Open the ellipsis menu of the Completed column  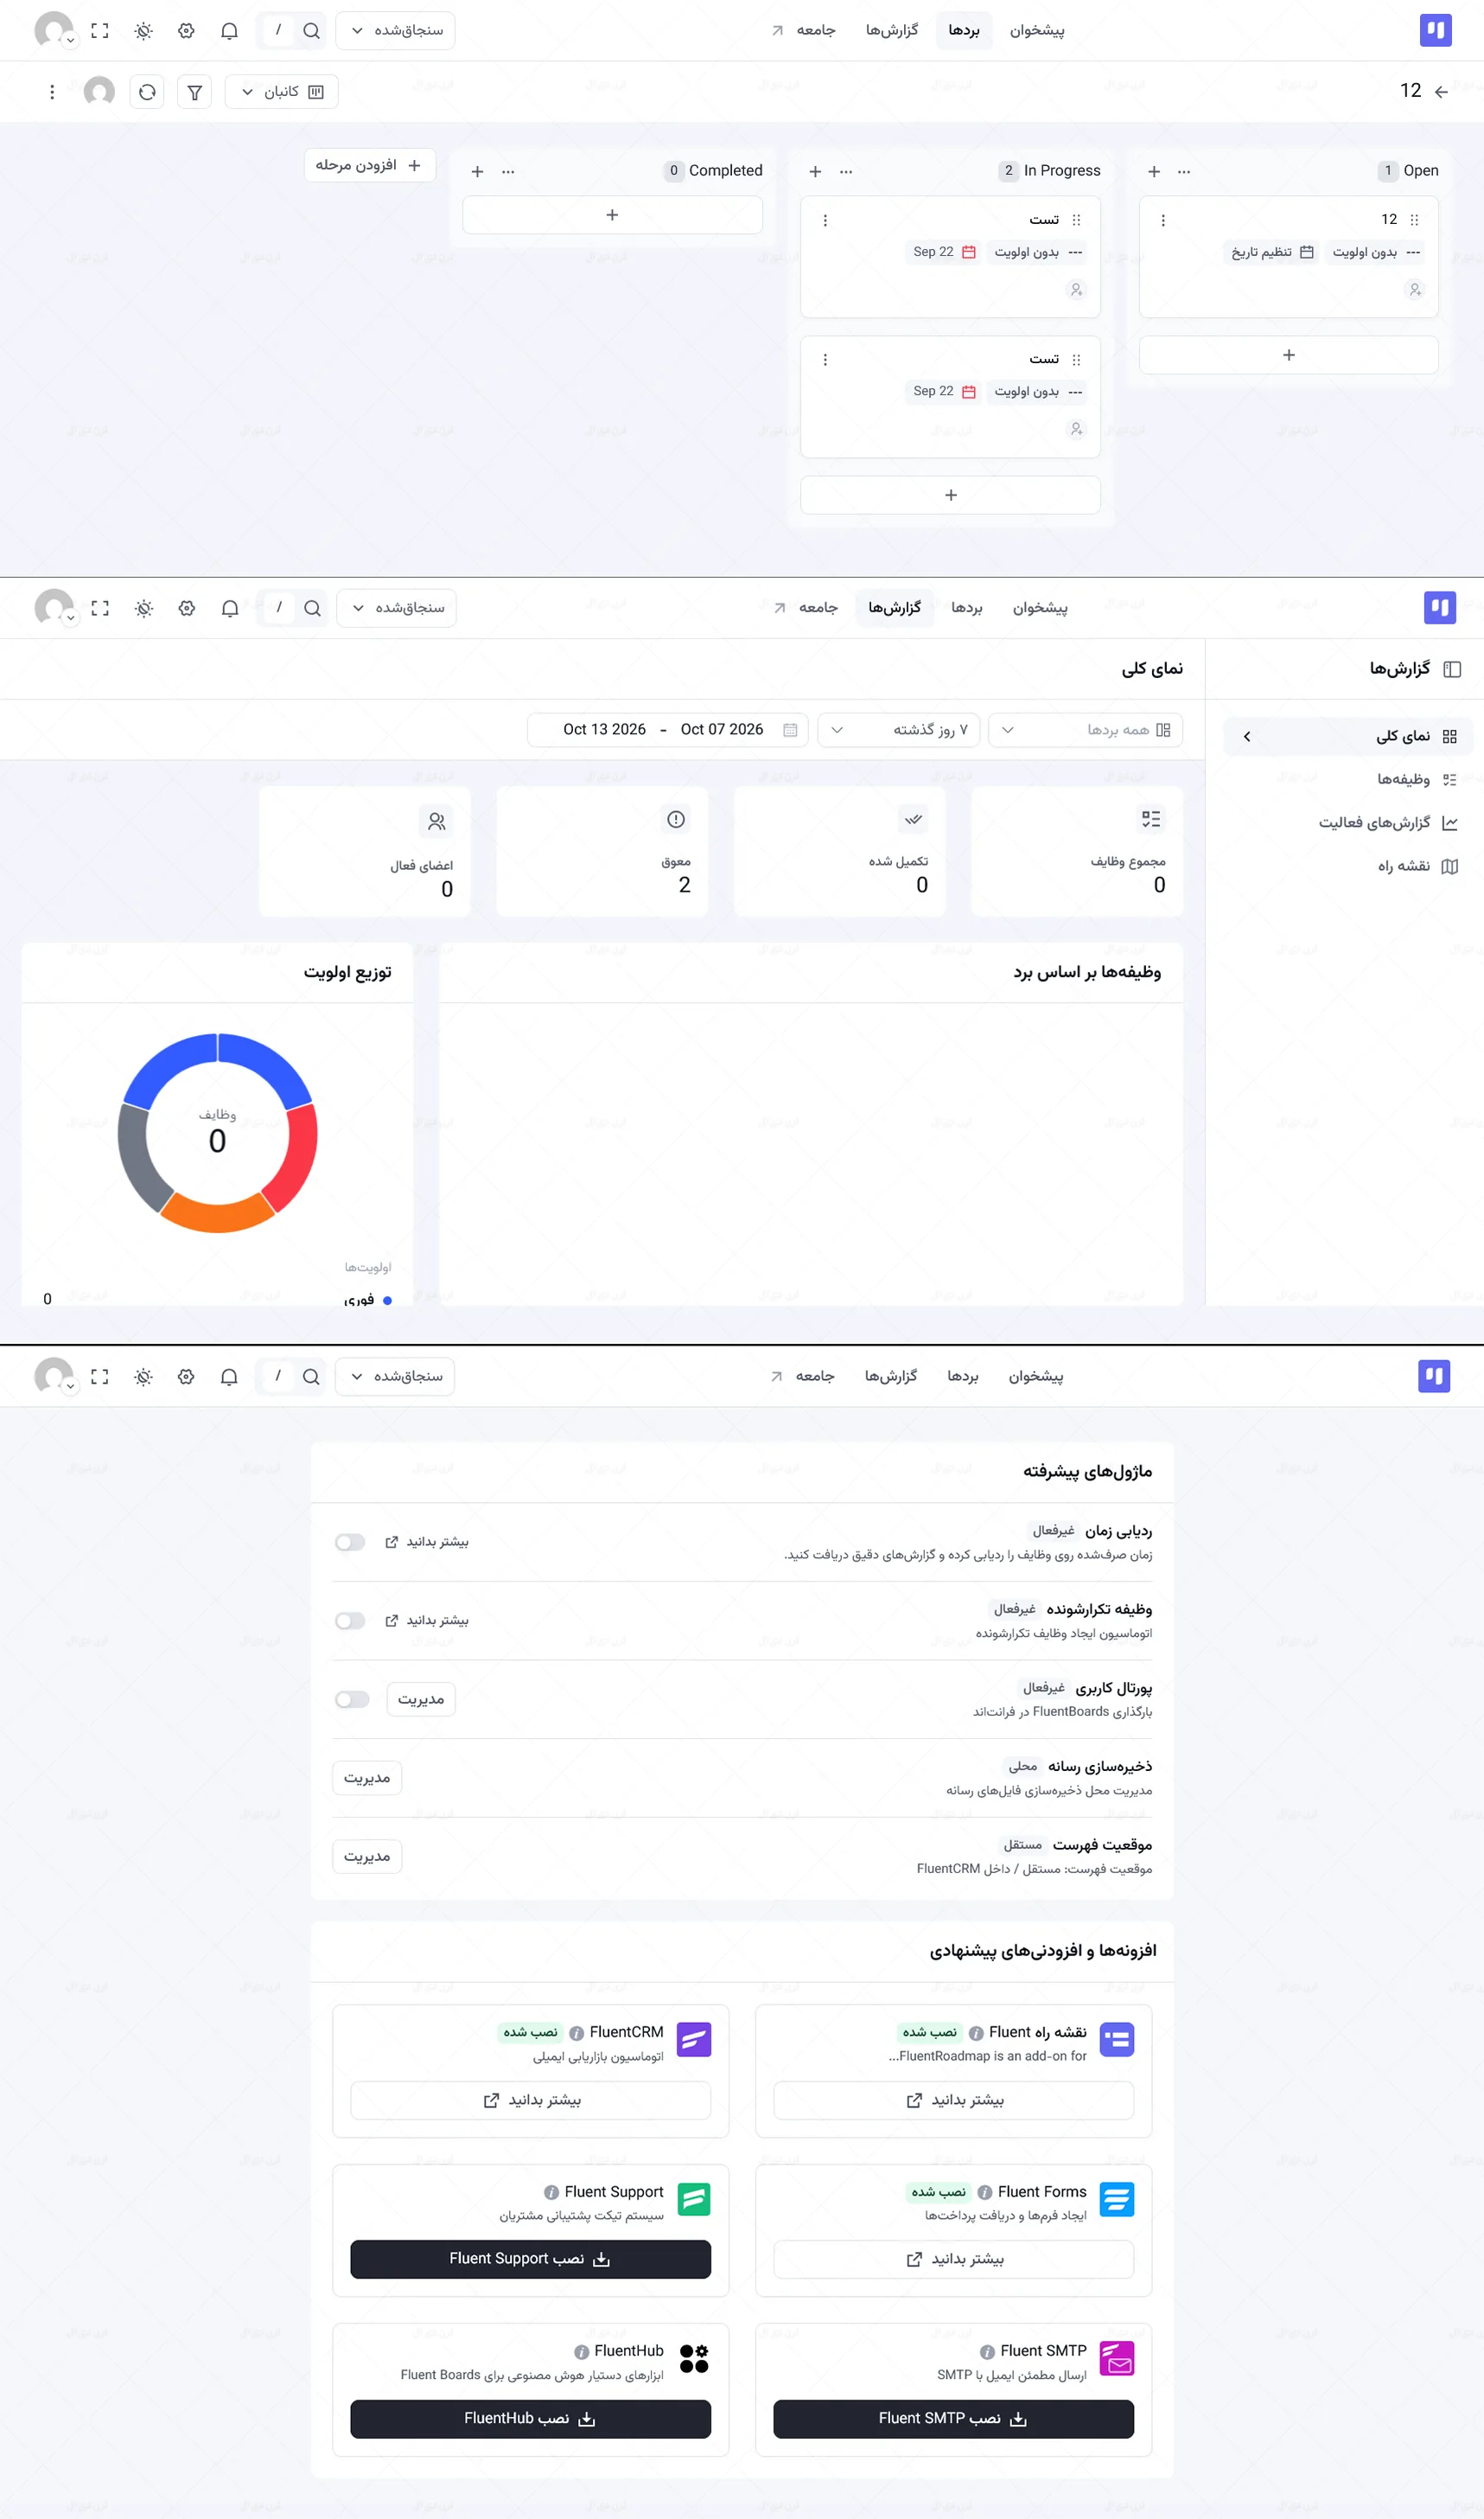tap(508, 171)
